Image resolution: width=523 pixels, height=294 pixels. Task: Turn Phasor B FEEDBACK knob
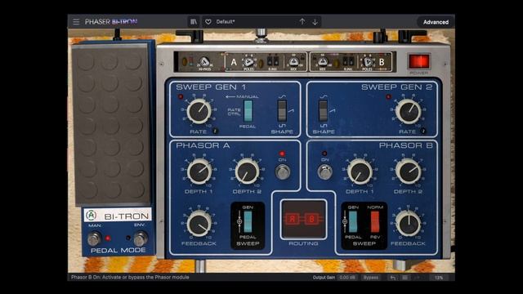click(x=409, y=224)
